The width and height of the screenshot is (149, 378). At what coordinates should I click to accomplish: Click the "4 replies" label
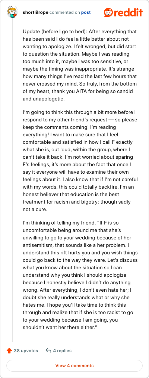coord(62,351)
